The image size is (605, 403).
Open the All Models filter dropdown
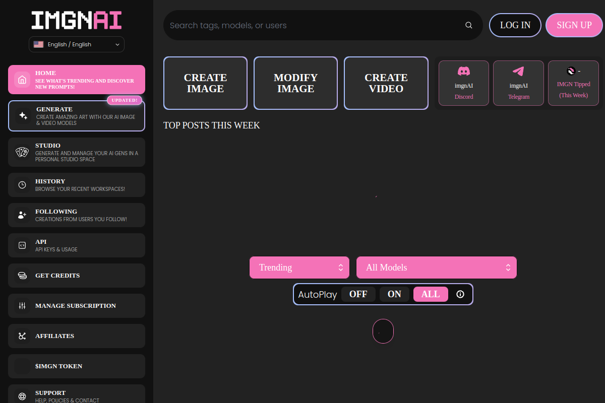437,267
